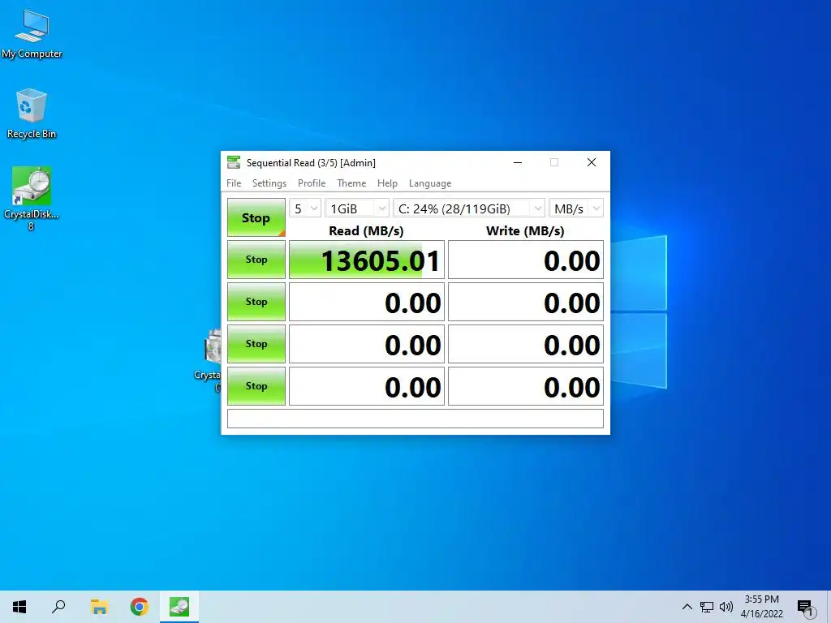The width and height of the screenshot is (831, 623).
Task: Open test count dropdown showing 5
Action: coord(305,208)
